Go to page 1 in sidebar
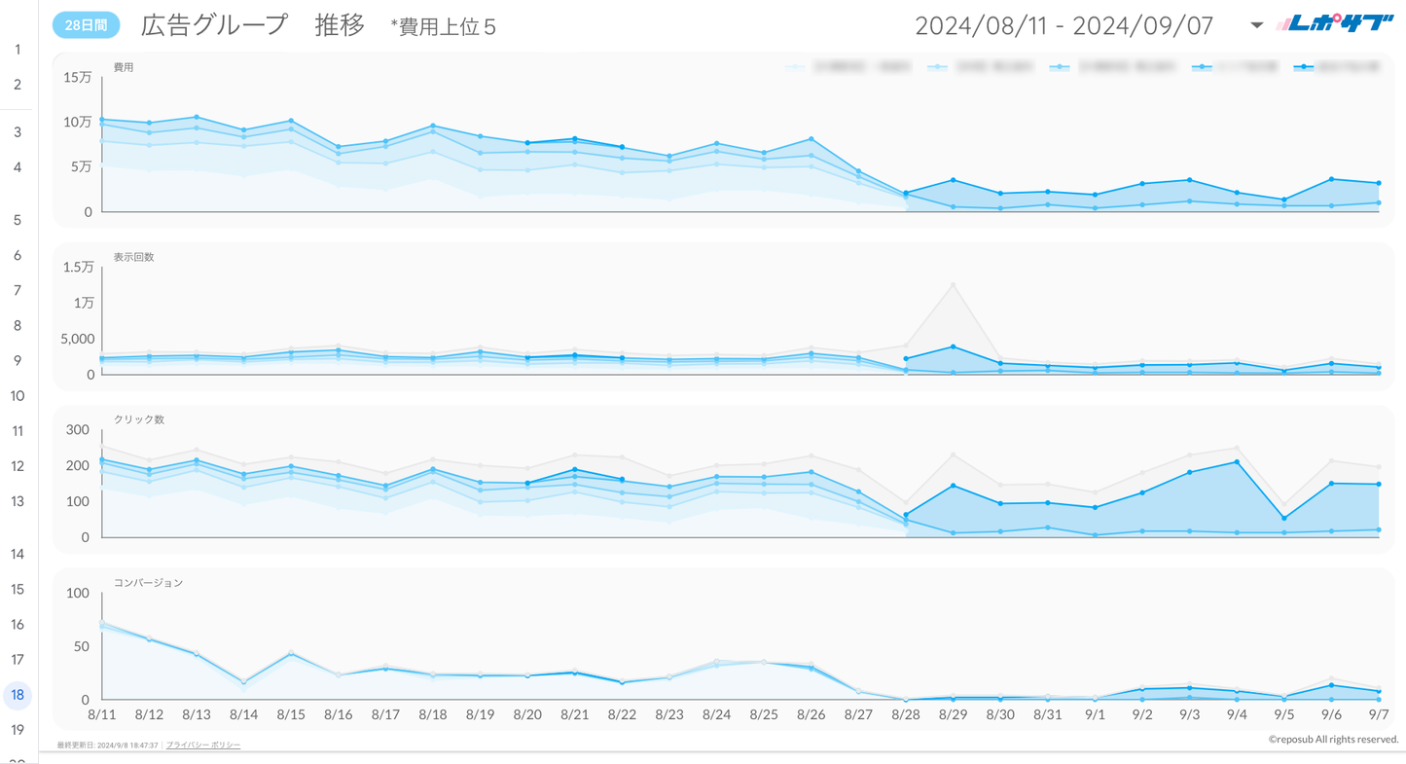 click(18, 50)
